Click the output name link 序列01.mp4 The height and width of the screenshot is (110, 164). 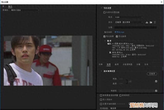(x=119, y=32)
